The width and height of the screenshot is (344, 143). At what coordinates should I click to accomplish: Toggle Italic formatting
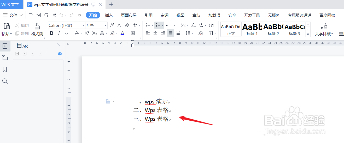(59, 33)
